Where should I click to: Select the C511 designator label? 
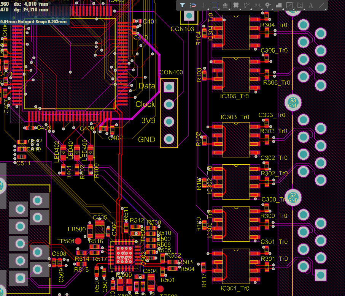coord(23,163)
